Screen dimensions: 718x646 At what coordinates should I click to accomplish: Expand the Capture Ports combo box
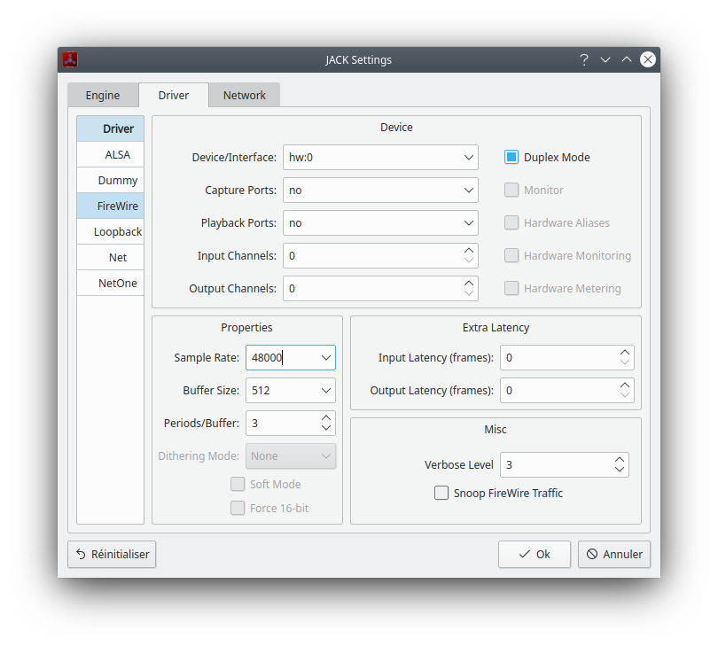click(380, 190)
